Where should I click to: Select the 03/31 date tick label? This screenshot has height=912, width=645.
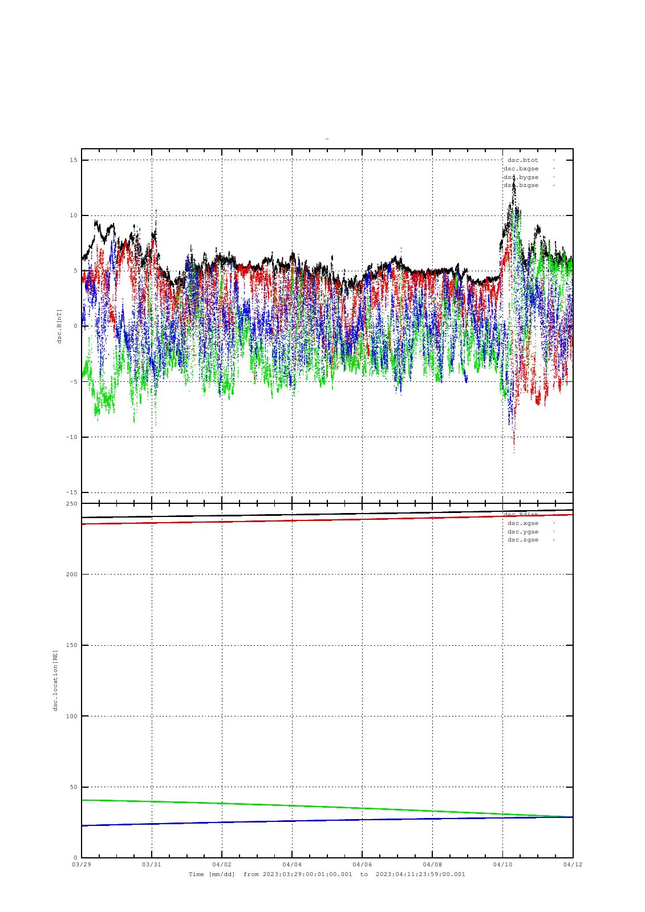tap(152, 865)
